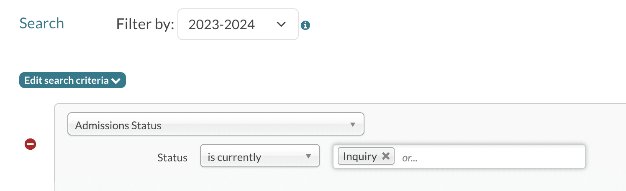The height and width of the screenshot is (191, 626).
Task: Remove the Inquiry tag with its X
Action: click(x=386, y=156)
